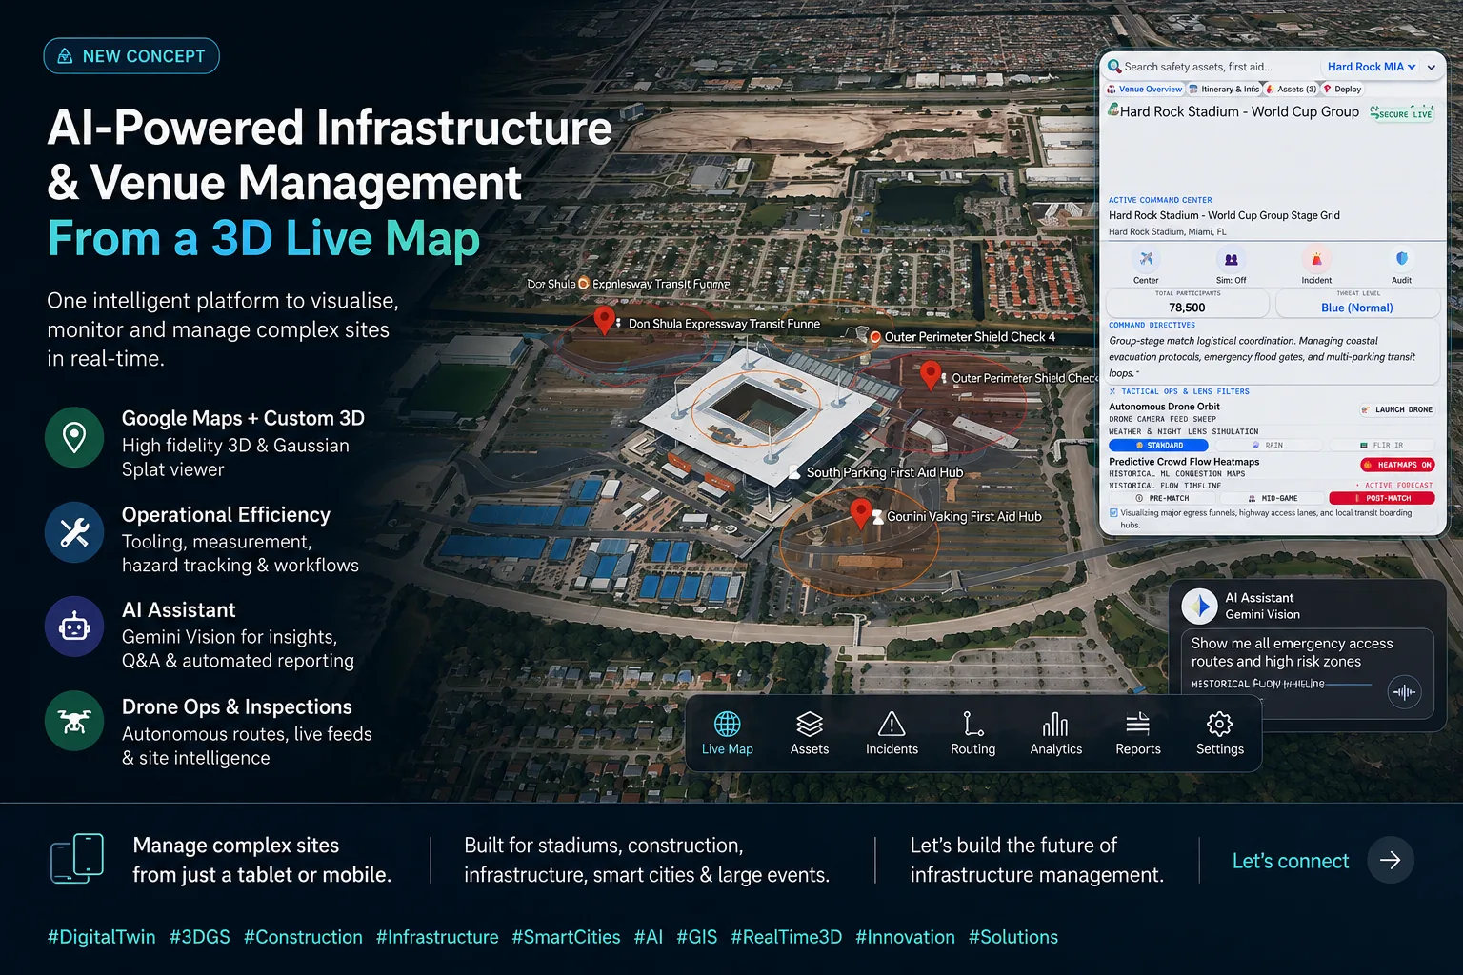Click the Google Maps location pin icon

[74, 437]
